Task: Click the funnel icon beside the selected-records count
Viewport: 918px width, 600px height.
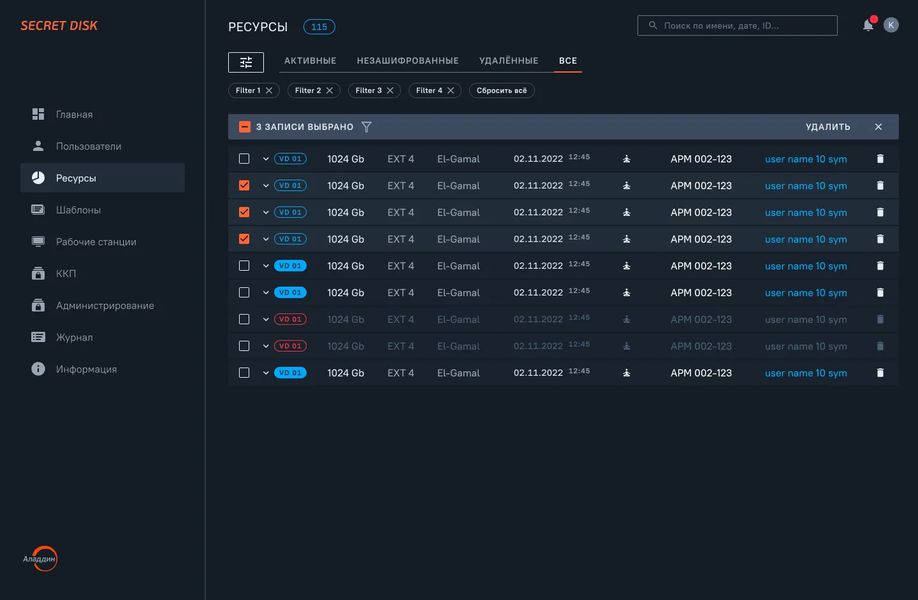Action: [x=367, y=127]
